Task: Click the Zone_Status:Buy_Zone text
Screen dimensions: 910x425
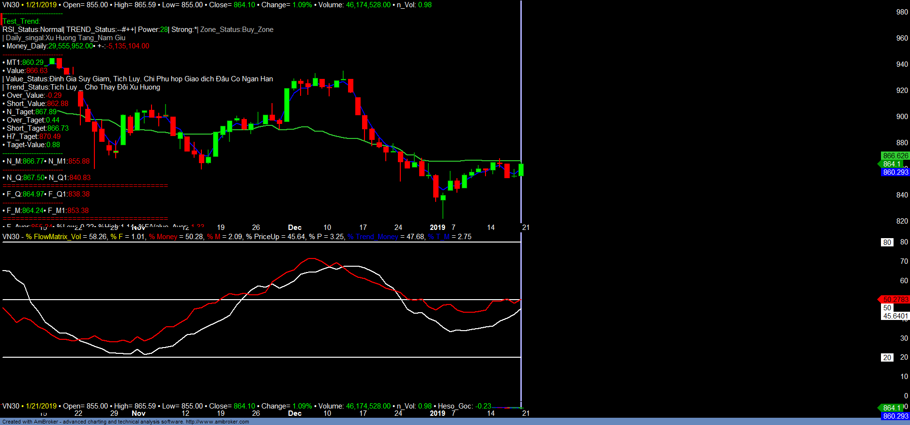Action: click(237, 30)
